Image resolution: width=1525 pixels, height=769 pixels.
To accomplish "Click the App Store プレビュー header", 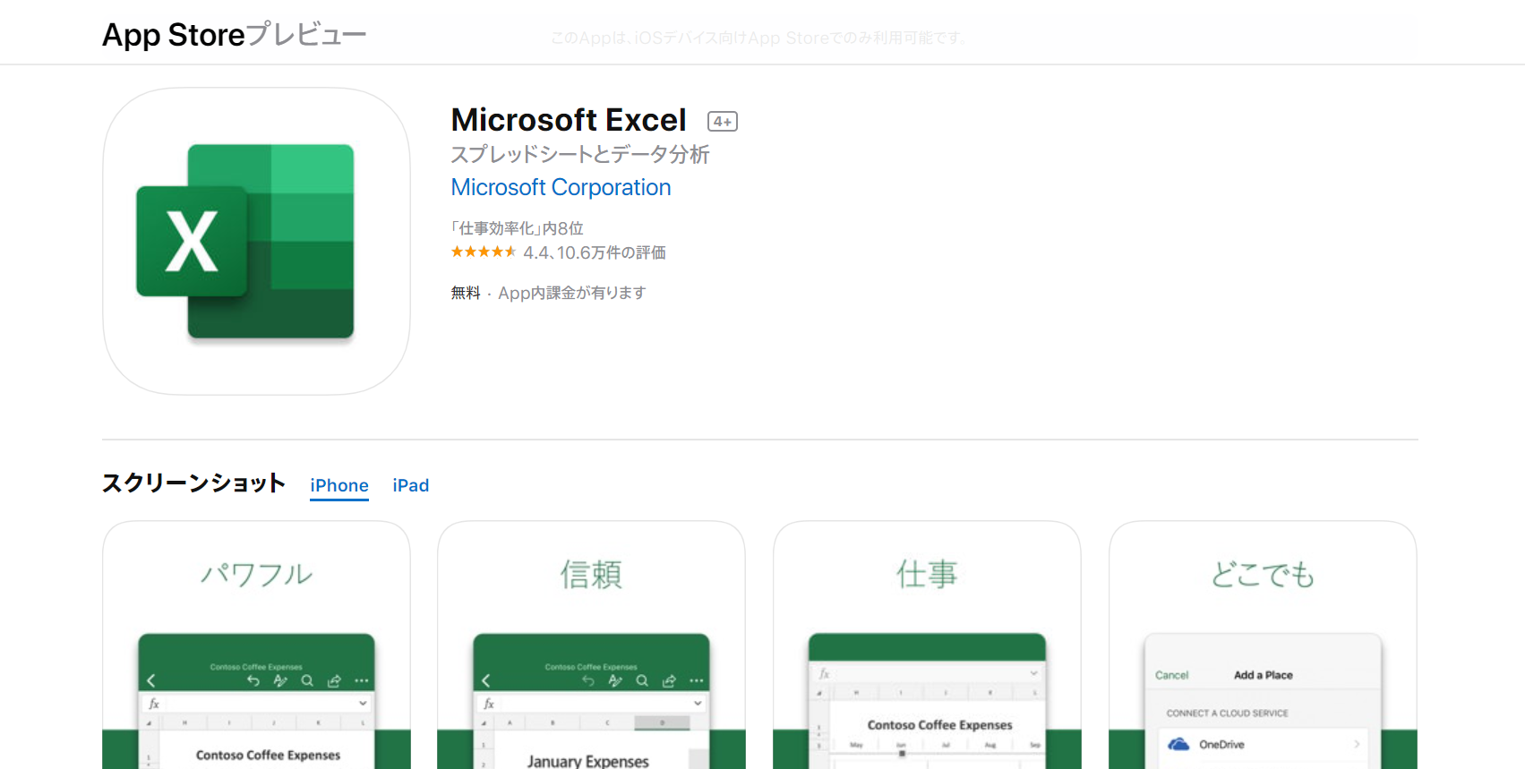I will pos(235,35).
